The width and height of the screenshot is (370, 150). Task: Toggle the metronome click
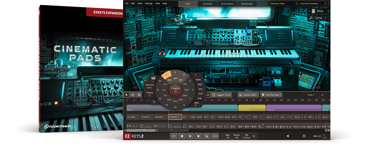[x=206, y=136]
